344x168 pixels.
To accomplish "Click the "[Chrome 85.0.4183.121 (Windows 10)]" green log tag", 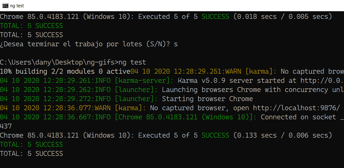I will pyautogui.click(x=186, y=117).
